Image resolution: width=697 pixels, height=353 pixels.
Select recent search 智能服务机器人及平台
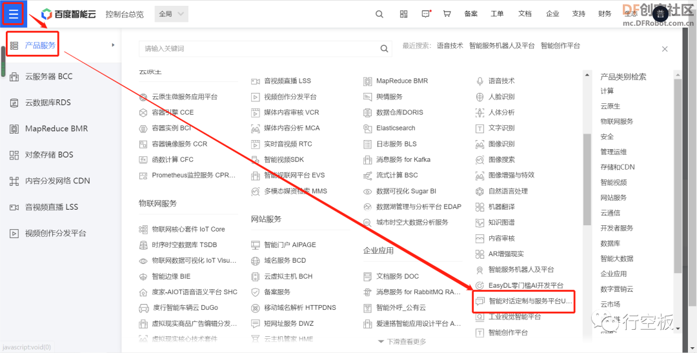[502, 45]
